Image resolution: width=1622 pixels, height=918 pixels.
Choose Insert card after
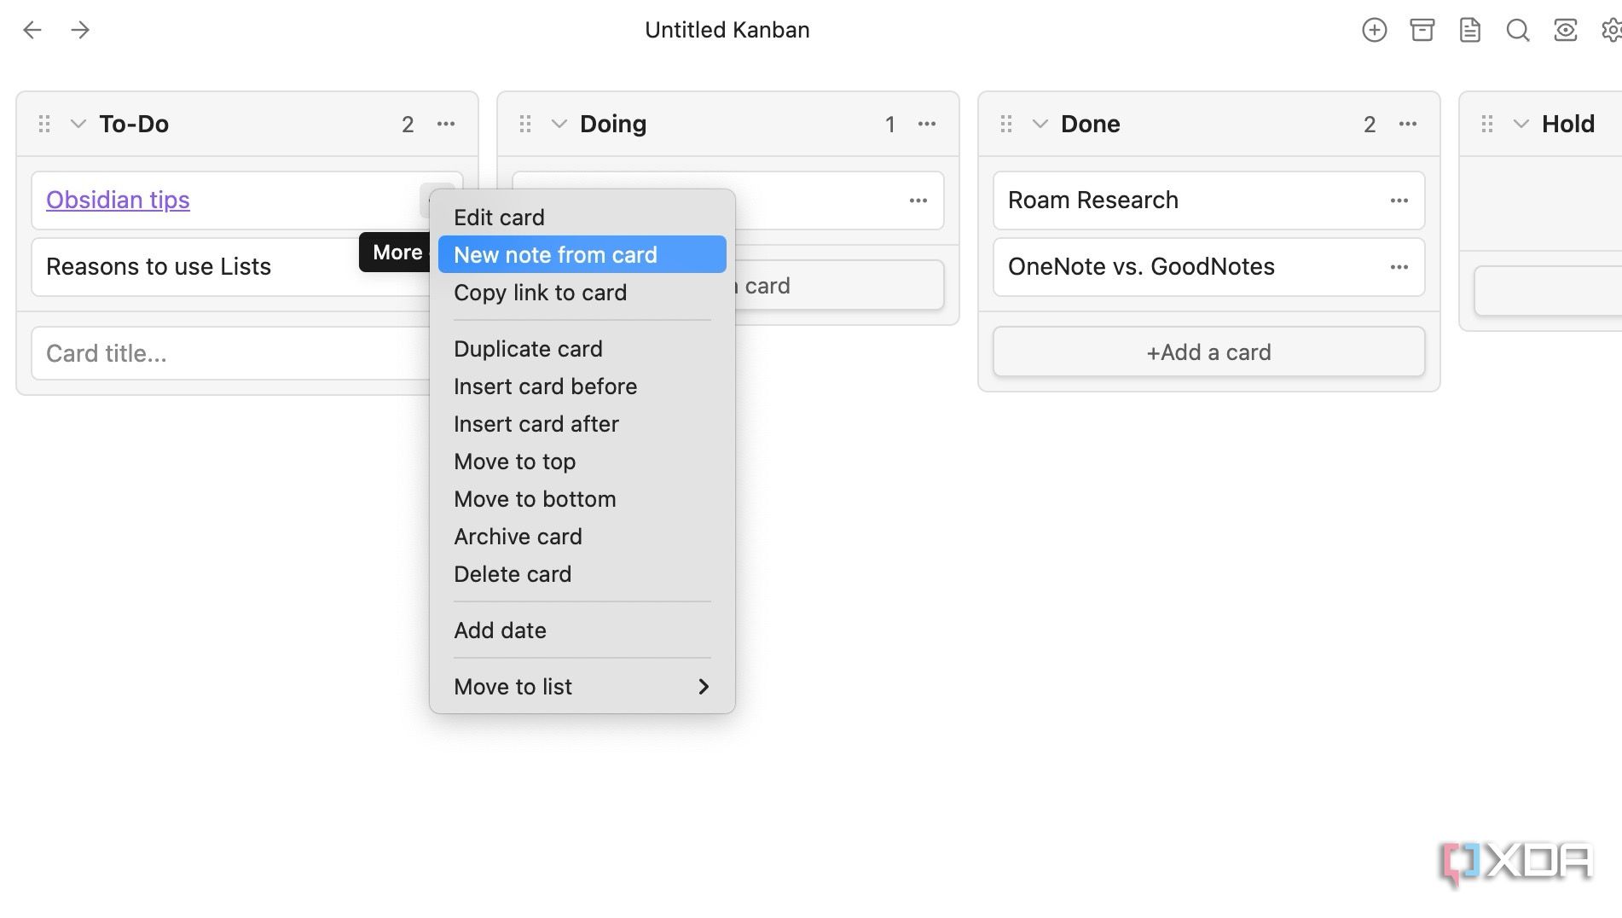[x=582, y=424]
